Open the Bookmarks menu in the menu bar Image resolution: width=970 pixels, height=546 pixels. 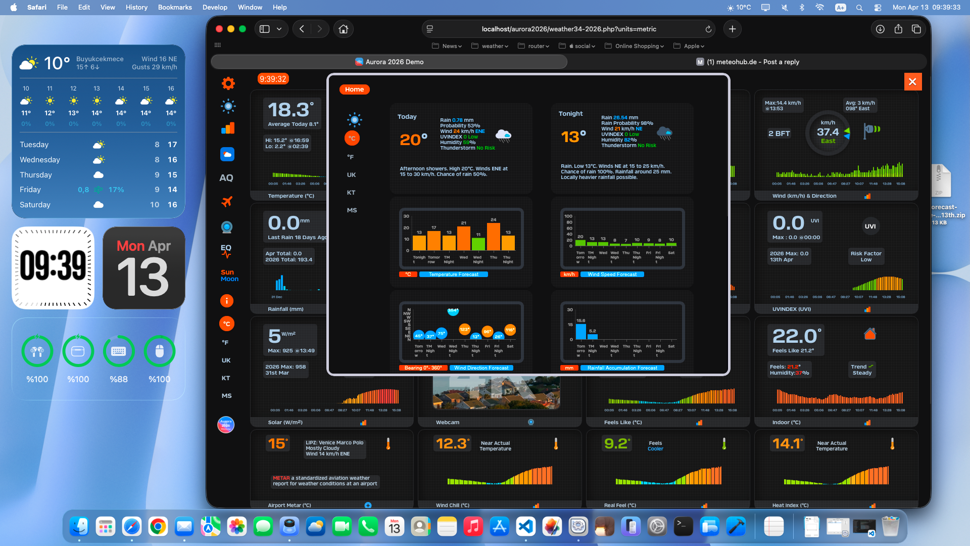pyautogui.click(x=174, y=7)
